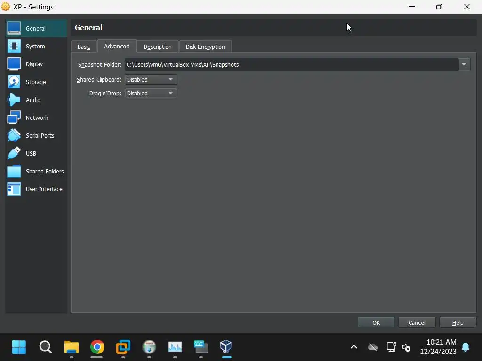
Task: Select the System chip icon
Action: point(14,47)
